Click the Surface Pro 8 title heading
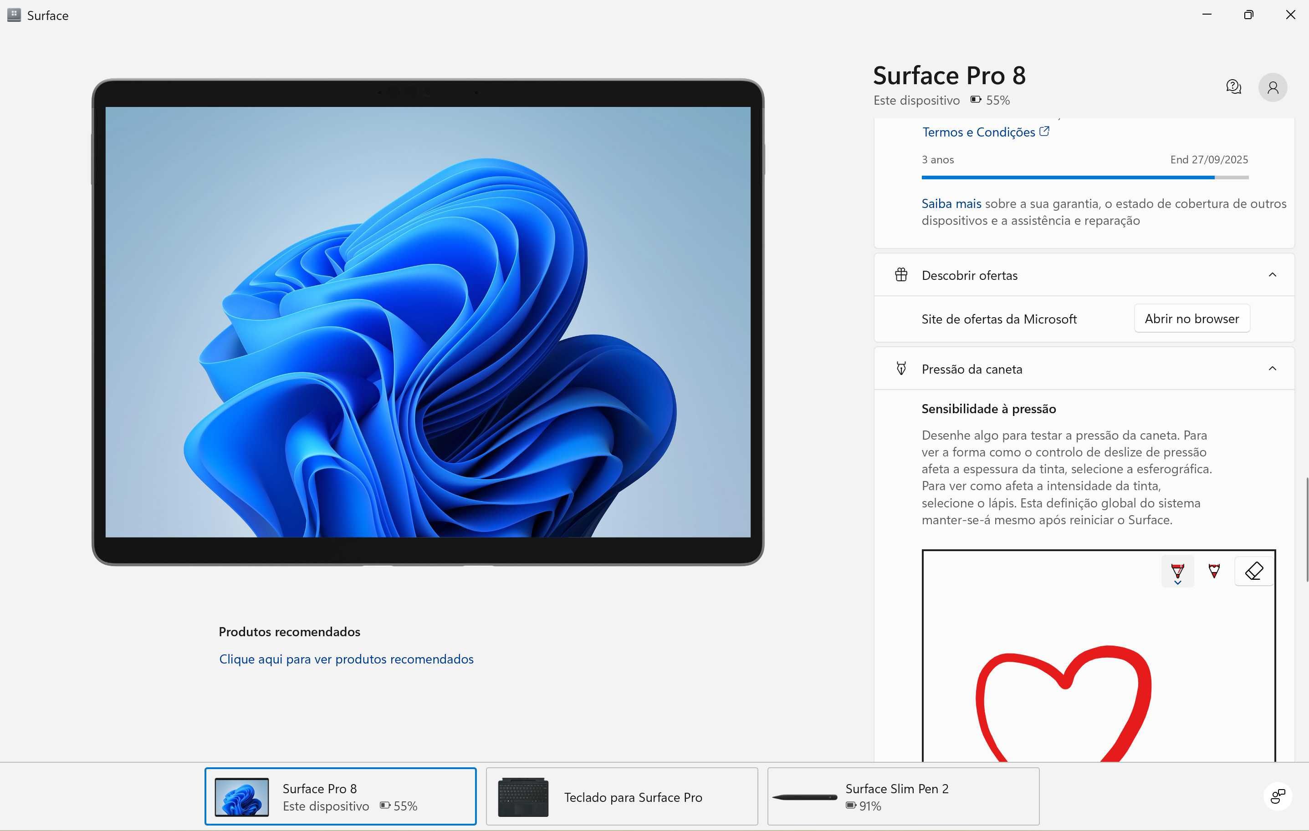 click(949, 76)
